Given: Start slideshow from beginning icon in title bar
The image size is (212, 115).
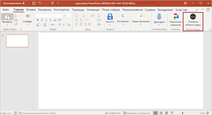Looking at the screenshot, I should (x=52, y=3).
